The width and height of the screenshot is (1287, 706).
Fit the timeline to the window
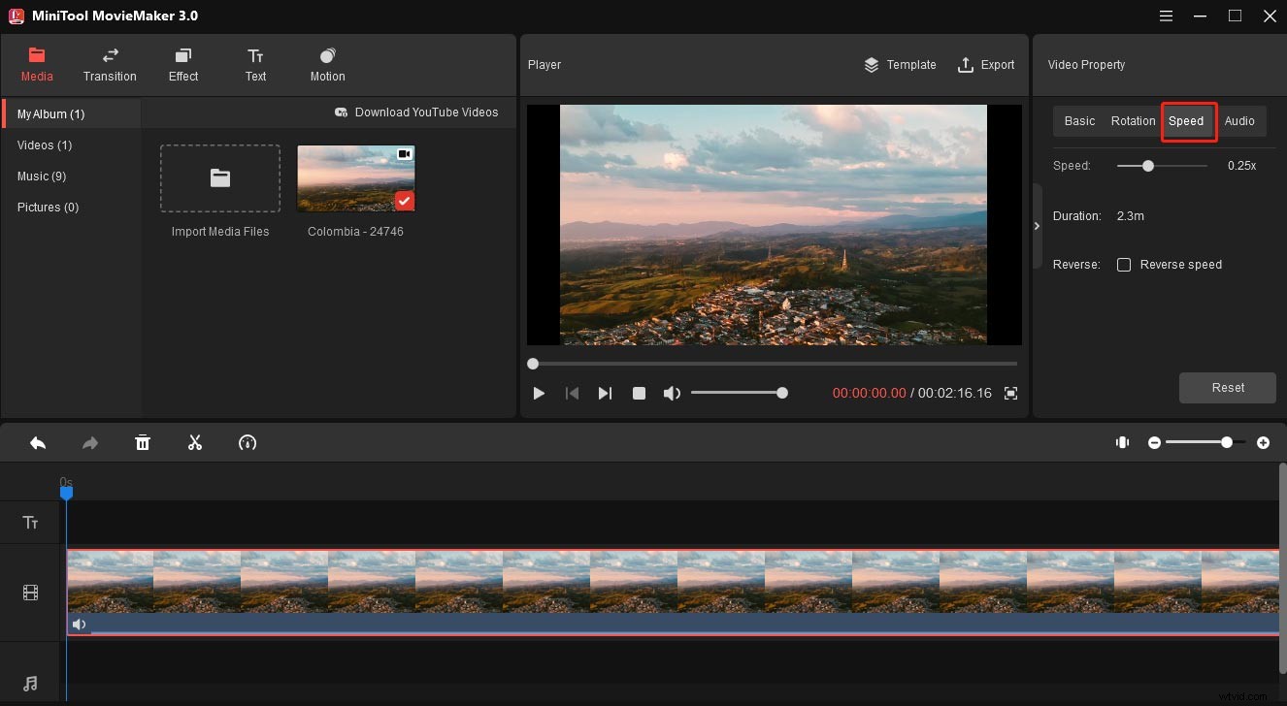click(x=1122, y=442)
